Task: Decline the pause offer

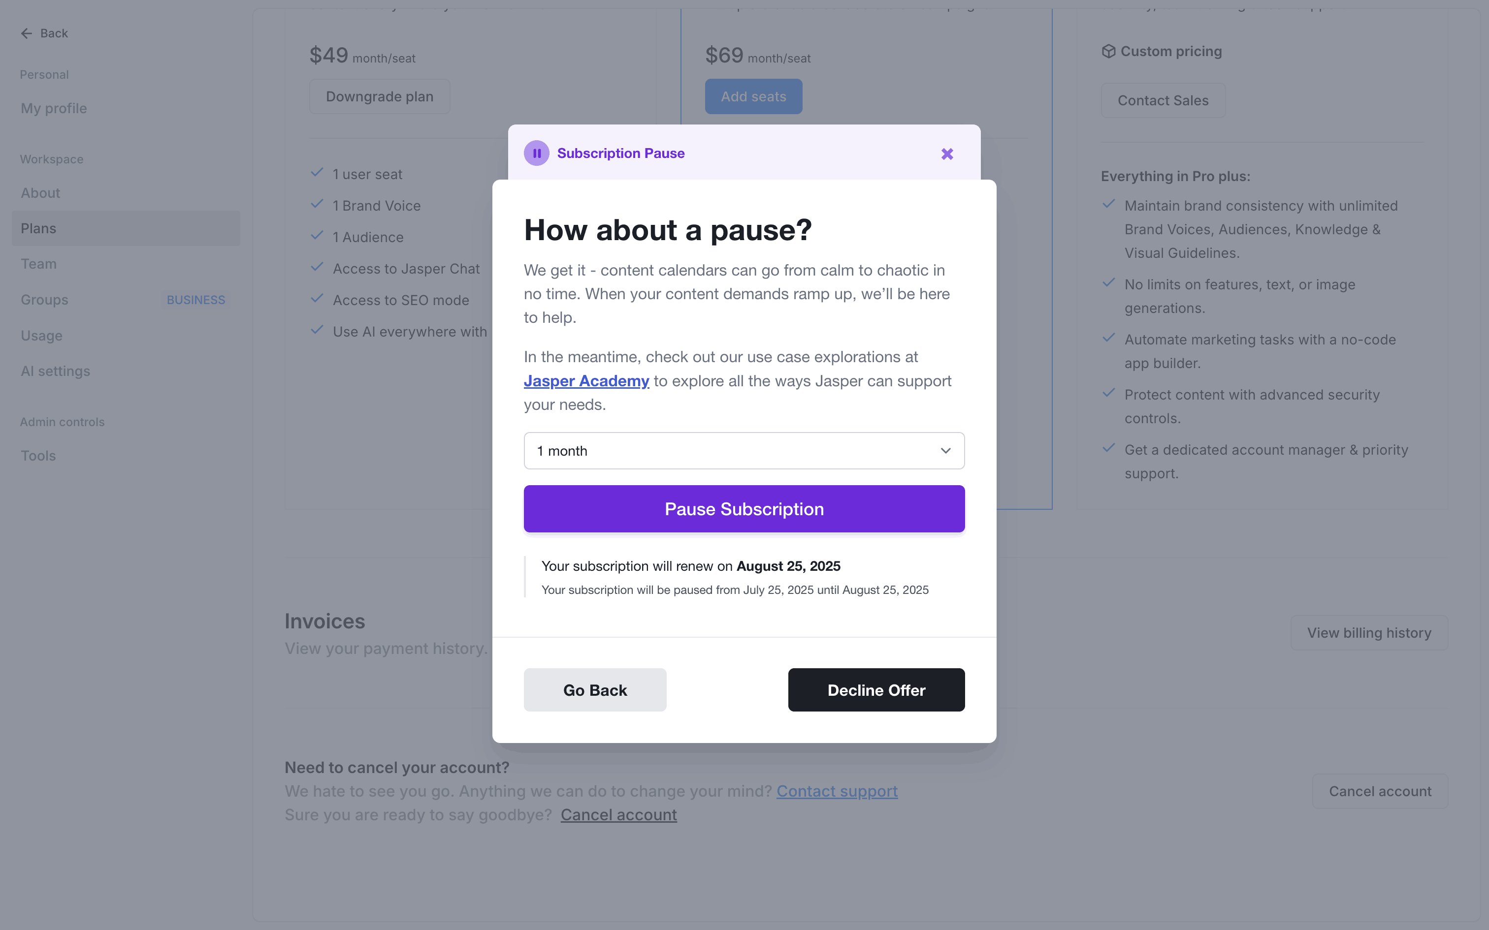Action: click(875, 690)
